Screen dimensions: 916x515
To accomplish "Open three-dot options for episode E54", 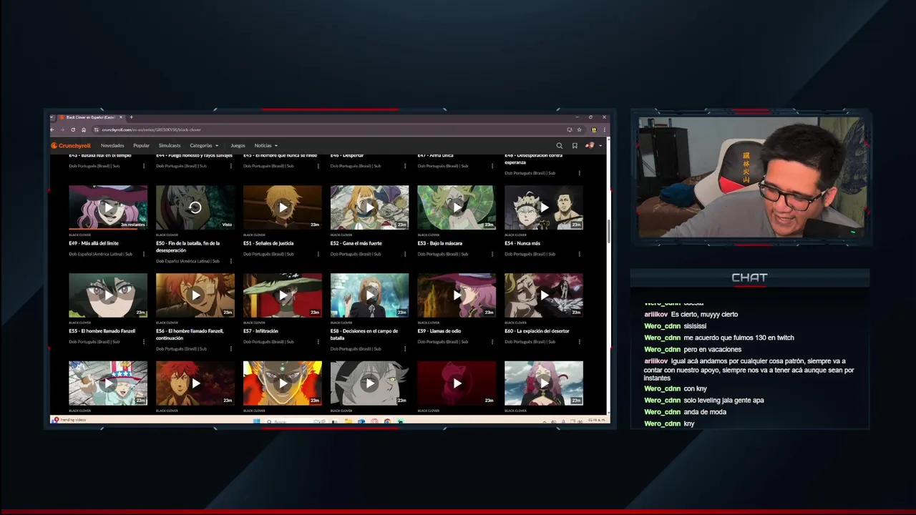I will pos(579,254).
